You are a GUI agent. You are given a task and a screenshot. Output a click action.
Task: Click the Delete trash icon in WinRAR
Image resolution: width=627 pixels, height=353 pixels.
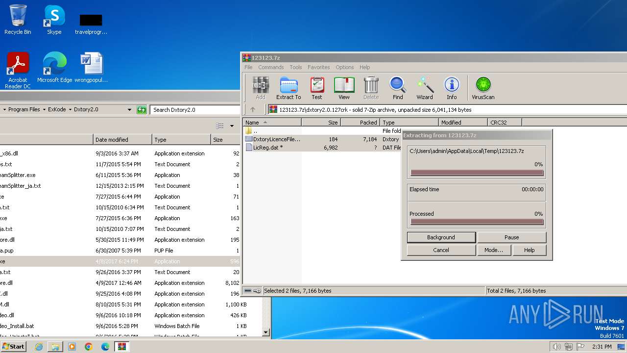point(371,88)
